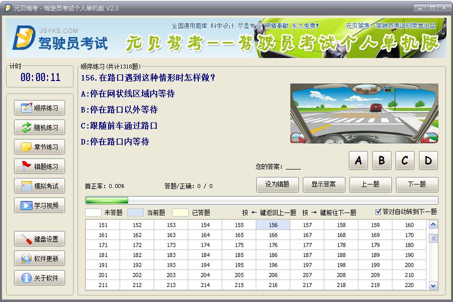Viewport: 453px width, 302px height.
Task: Jump to question 168 cell
Action: click(x=341, y=235)
